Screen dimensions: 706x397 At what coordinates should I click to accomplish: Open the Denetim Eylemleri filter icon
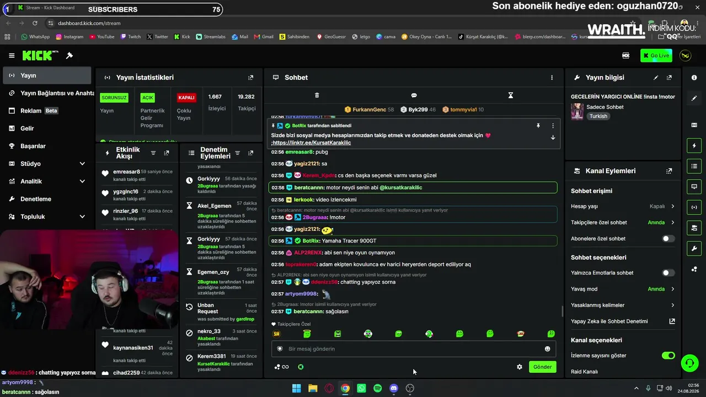point(237,153)
